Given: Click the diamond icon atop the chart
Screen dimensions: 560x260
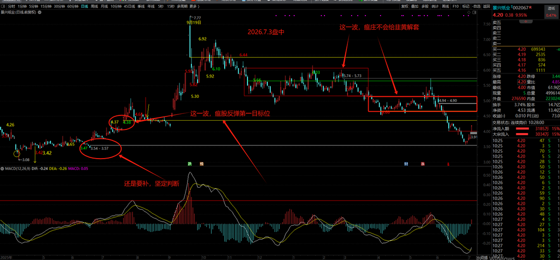Looking at the screenshot, I should point(470,12).
